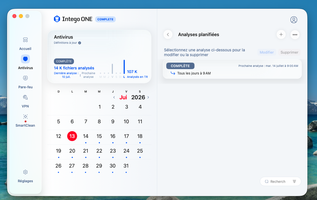Click the Supprimer button
This screenshot has height=200, width=317.
[289, 52]
